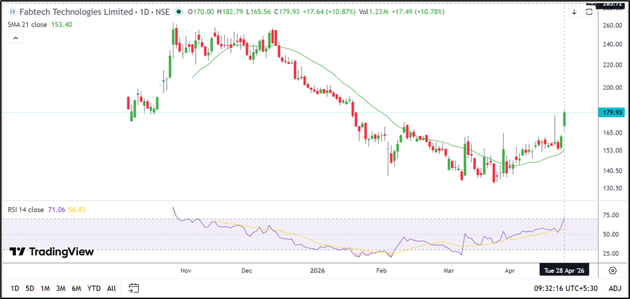Click the down arrow button at top right

point(574,12)
